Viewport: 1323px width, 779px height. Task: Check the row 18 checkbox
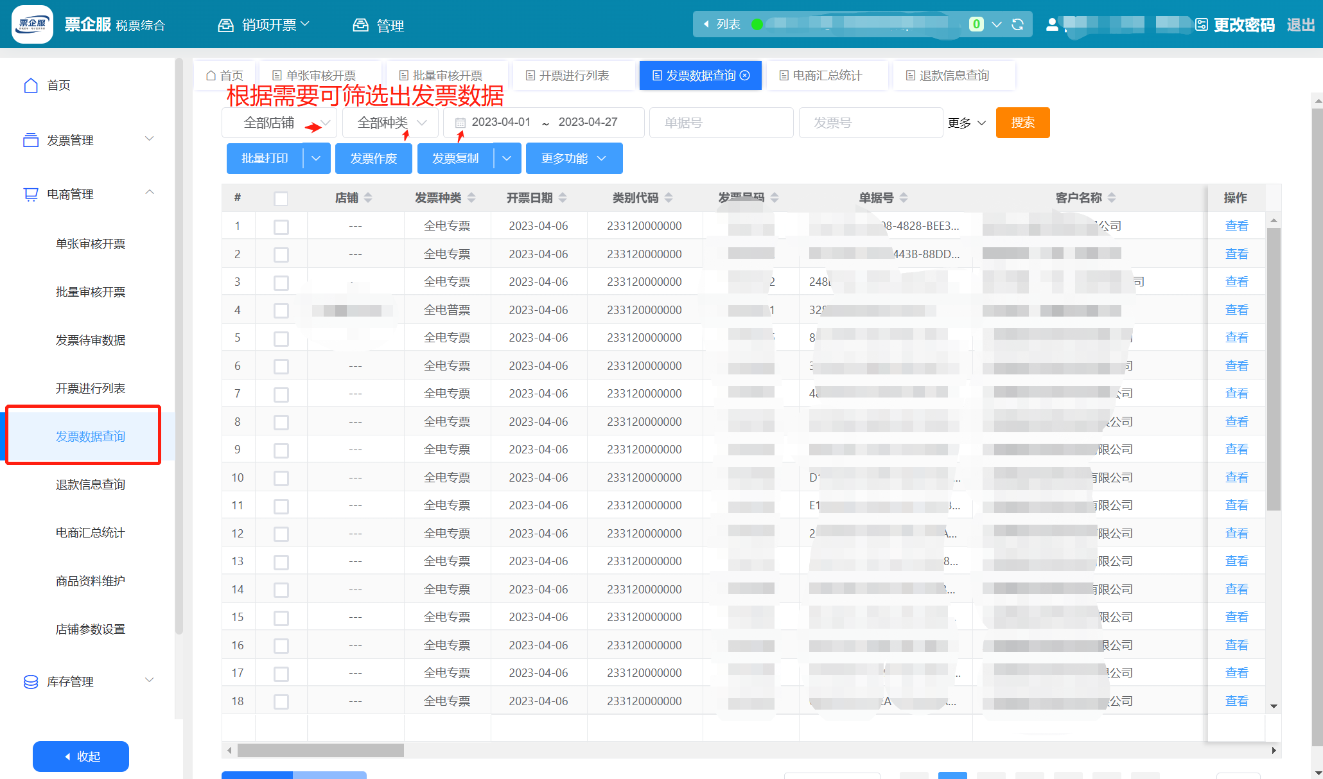[281, 701]
